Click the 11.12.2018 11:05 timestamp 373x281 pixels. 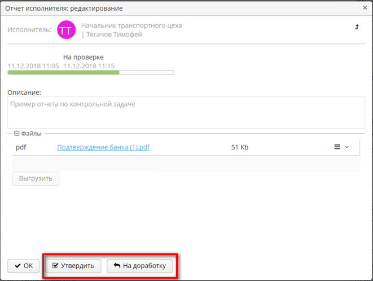click(33, 66)
